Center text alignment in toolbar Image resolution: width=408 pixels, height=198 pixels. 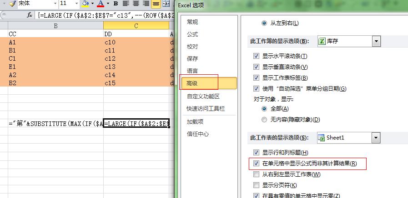click(x=136, y=3)
